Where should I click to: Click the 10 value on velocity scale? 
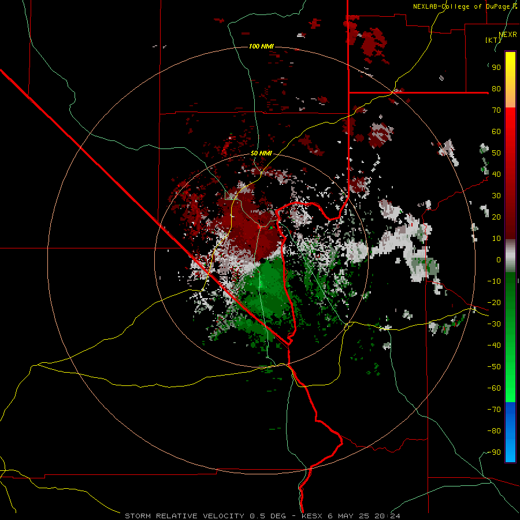(x=496, y=239)
